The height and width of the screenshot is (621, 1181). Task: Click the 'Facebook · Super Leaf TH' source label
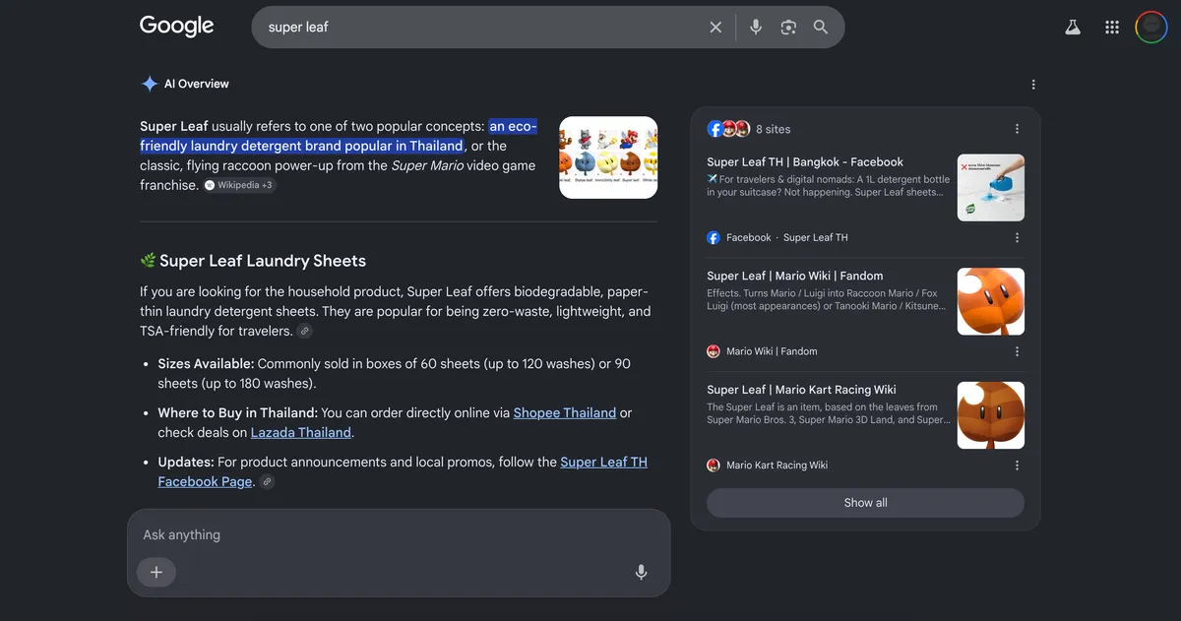pyautogui.click(x=787, y=237)
